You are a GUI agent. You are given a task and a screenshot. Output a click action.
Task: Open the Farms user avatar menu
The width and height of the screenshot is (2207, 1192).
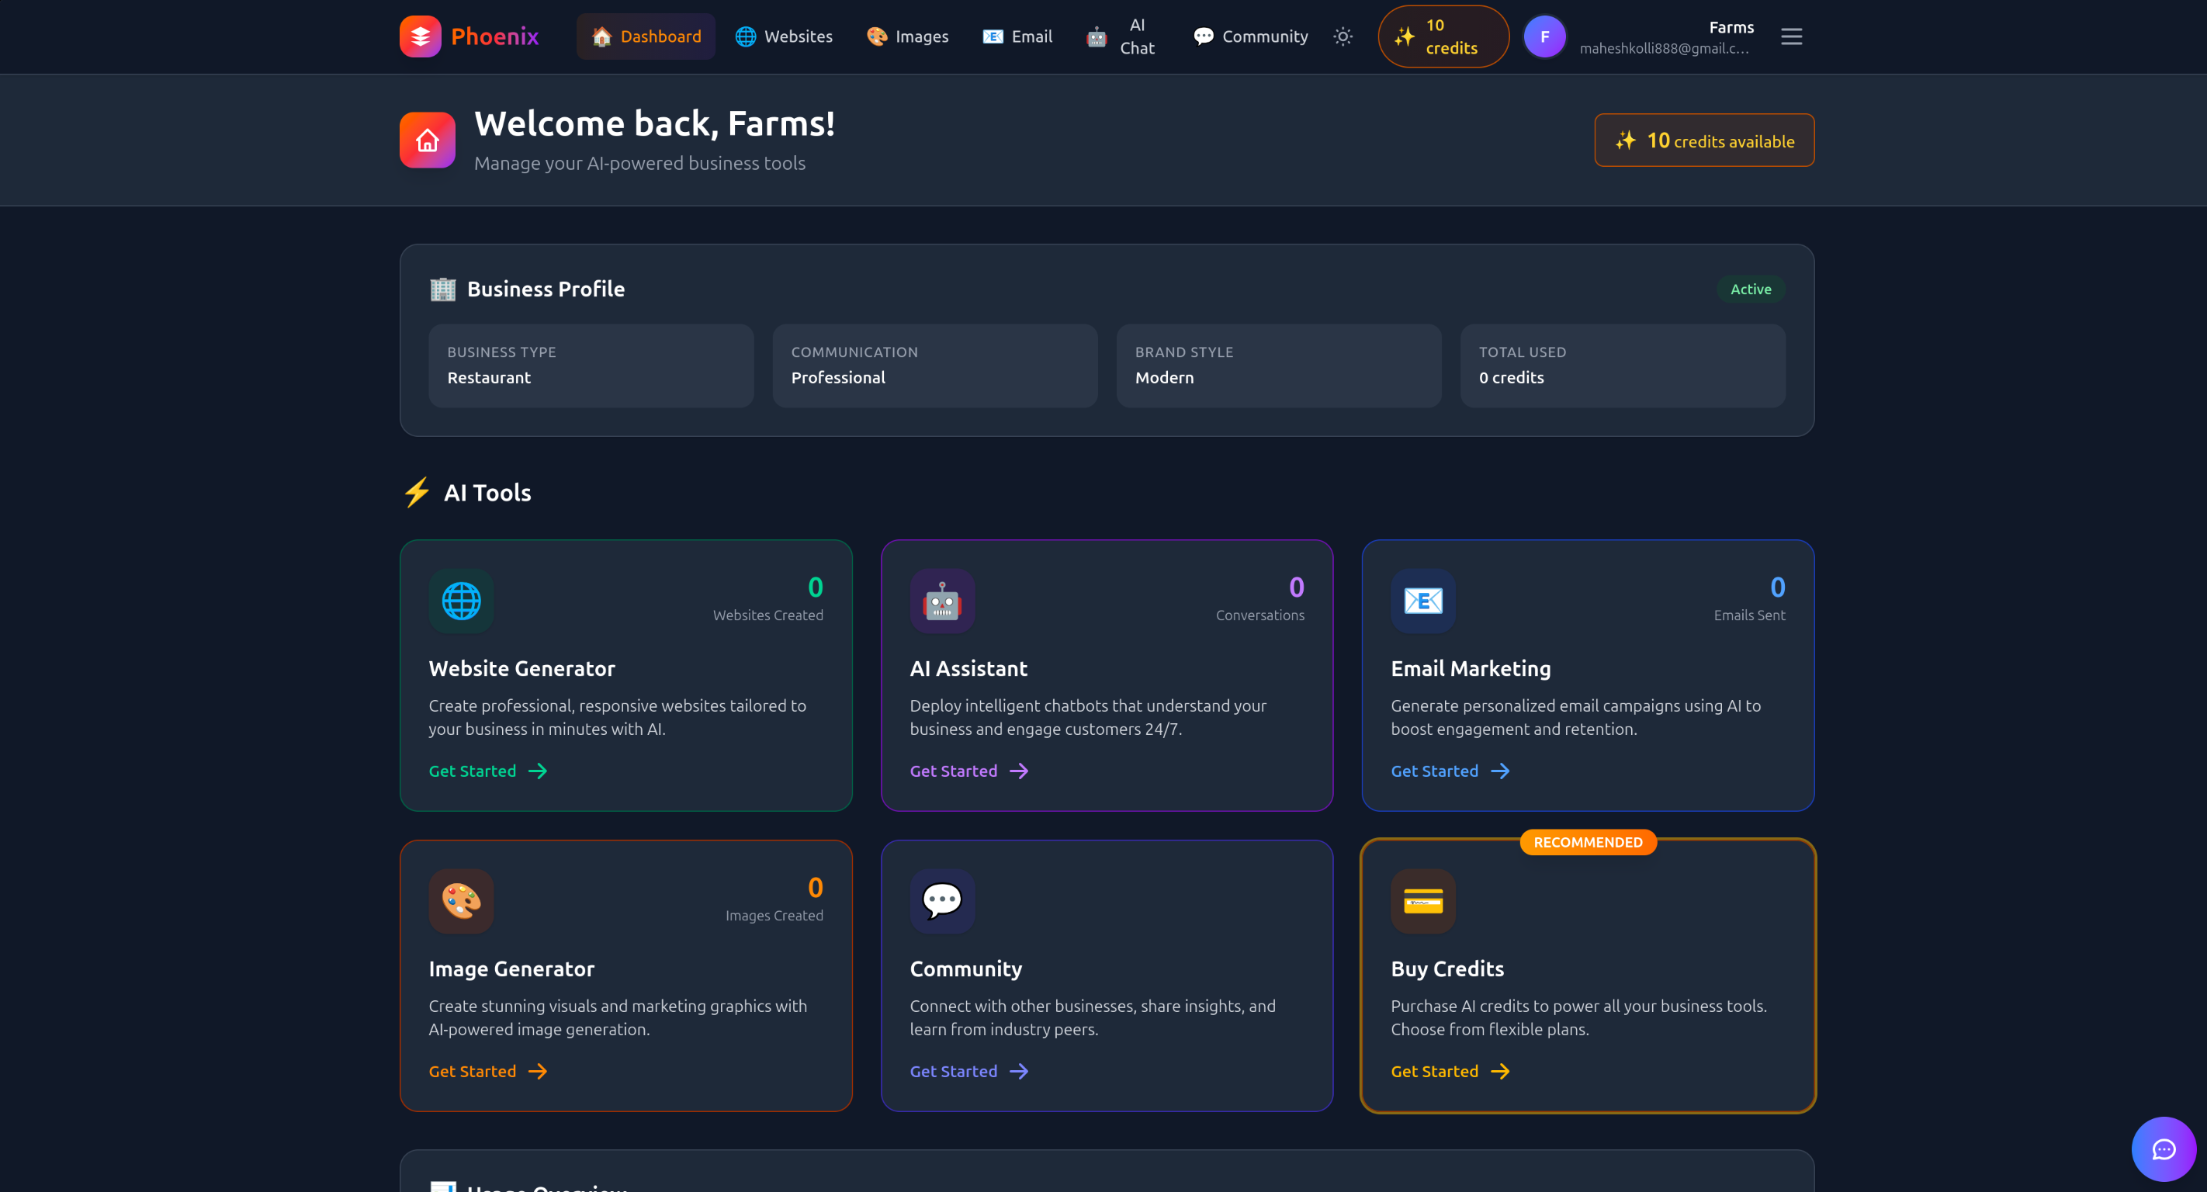tap(1544, 36)
